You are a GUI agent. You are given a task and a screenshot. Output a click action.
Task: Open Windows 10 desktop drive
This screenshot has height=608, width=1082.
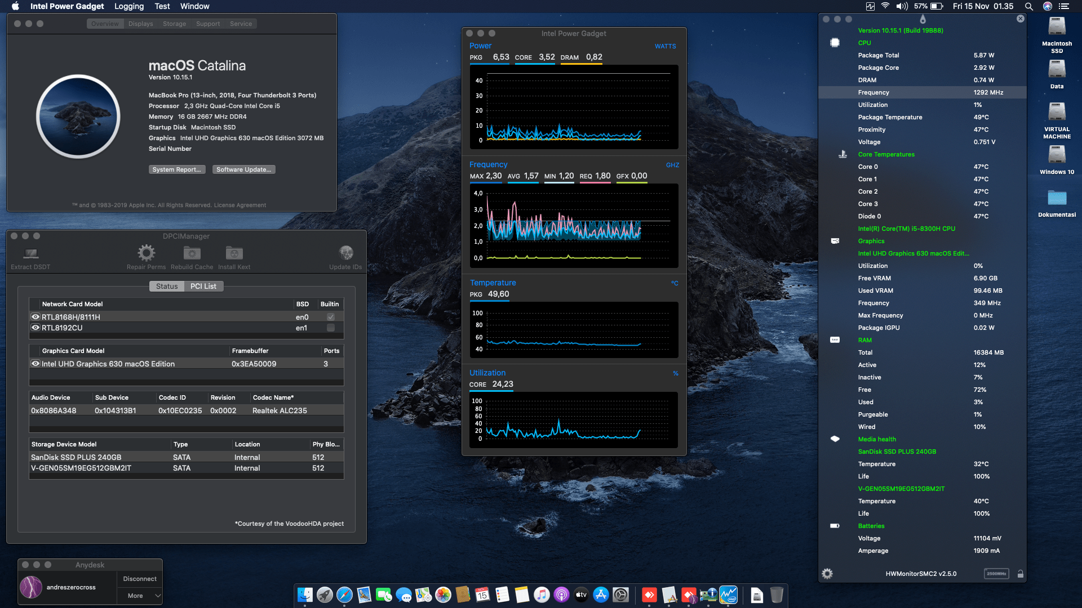click(x=1057, y=160)
